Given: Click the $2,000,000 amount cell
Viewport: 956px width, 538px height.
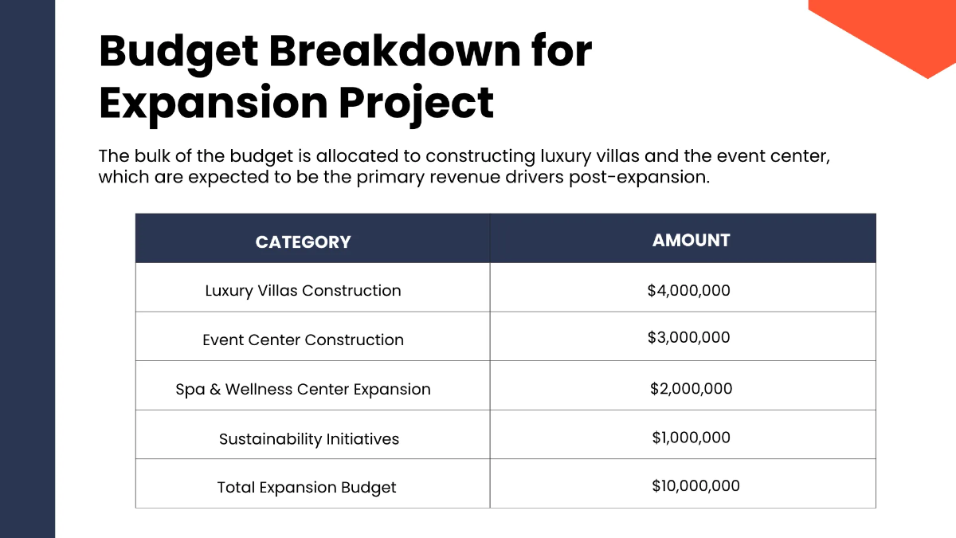Looking at the screenshot, I should (x=691, y=389).
